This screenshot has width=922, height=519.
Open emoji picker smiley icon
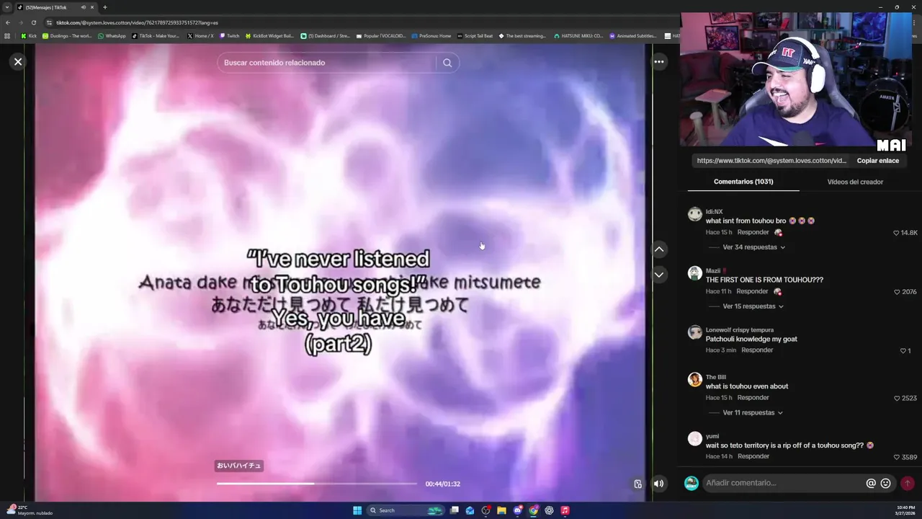click(x=886, y=484)
